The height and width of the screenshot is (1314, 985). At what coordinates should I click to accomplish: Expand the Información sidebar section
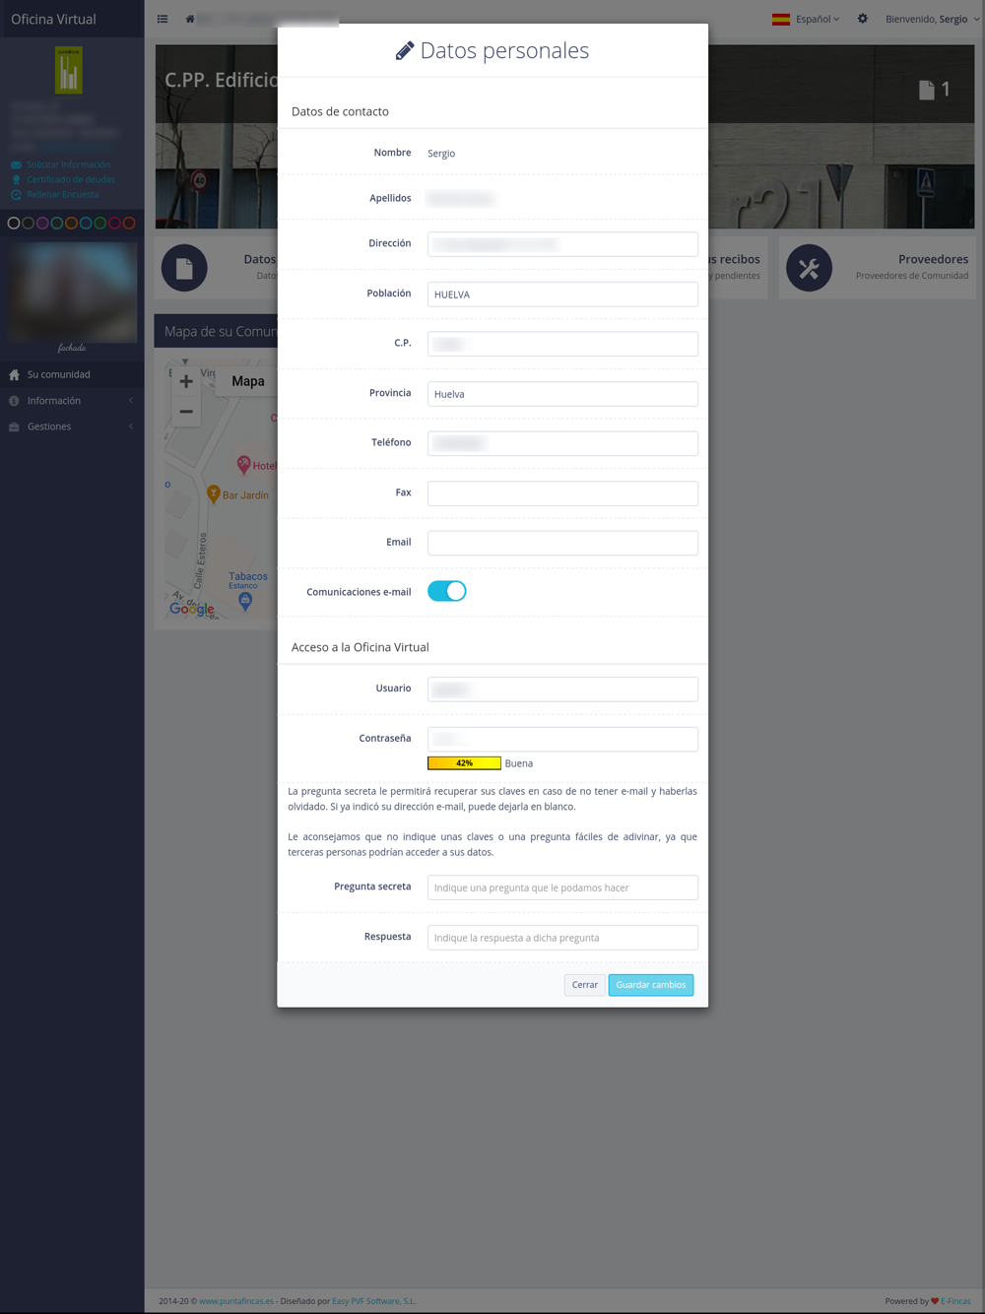tap(72, 401)
